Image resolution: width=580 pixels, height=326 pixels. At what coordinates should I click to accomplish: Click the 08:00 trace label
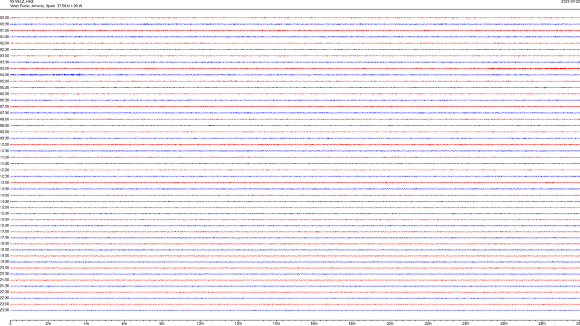tap(4, 119)
